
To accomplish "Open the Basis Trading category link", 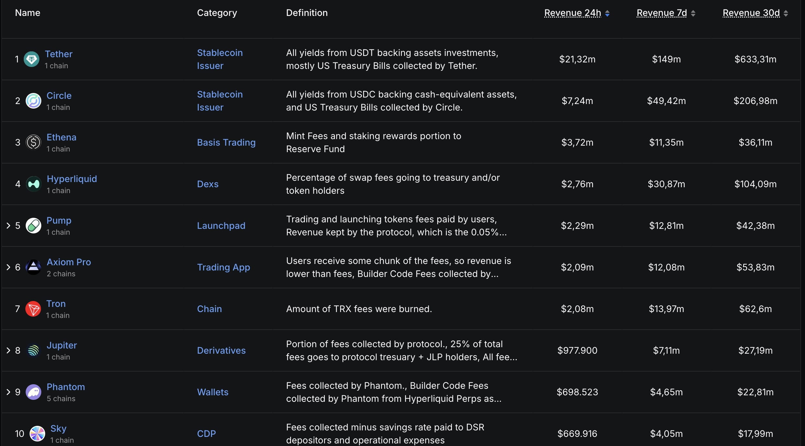I will pos(226,142).
